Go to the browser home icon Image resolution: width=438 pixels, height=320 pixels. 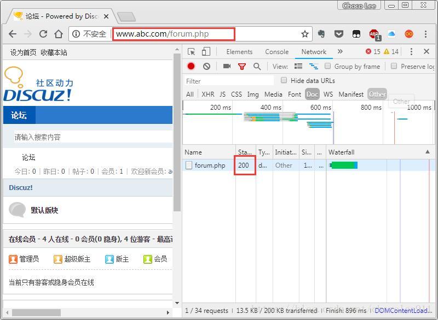pos(59,34)
